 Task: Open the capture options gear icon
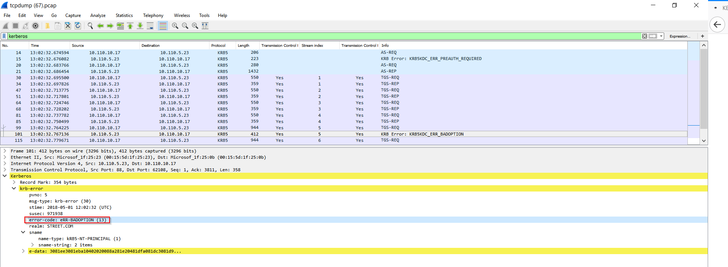point(35,26)
